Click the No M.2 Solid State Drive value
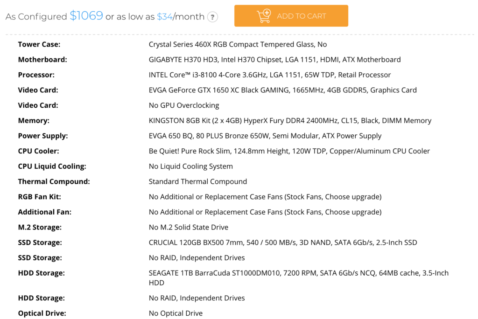This screenshot has width=478, height=319. (189, 227)
